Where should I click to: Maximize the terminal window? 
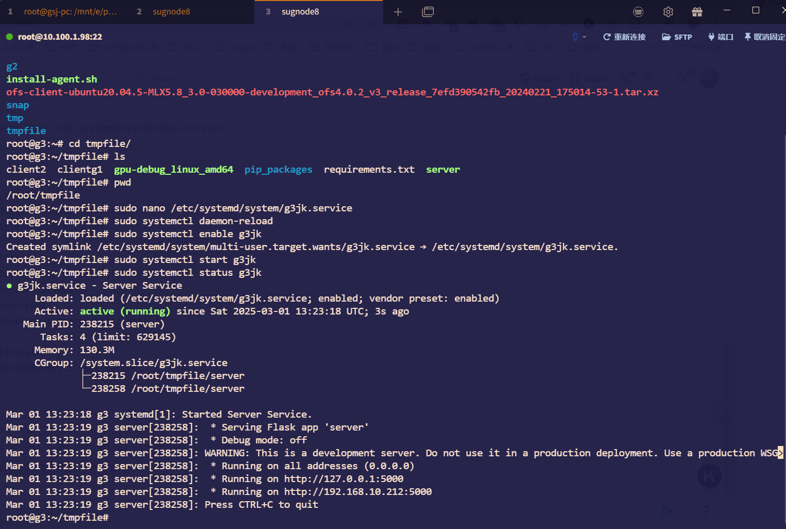click(x=756, y=10)
